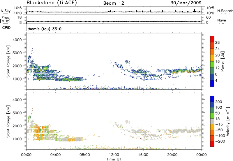Click the '18' frequency axis tick
The height and width of the screenshot is (161, 233).
tap(19, 17)
